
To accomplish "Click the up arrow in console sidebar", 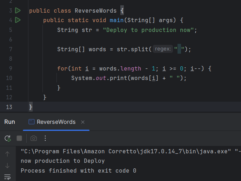I will coord(7,154).
